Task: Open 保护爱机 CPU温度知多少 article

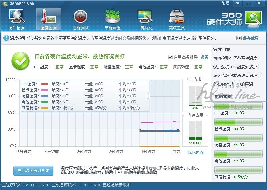Action: click(235, 67)
